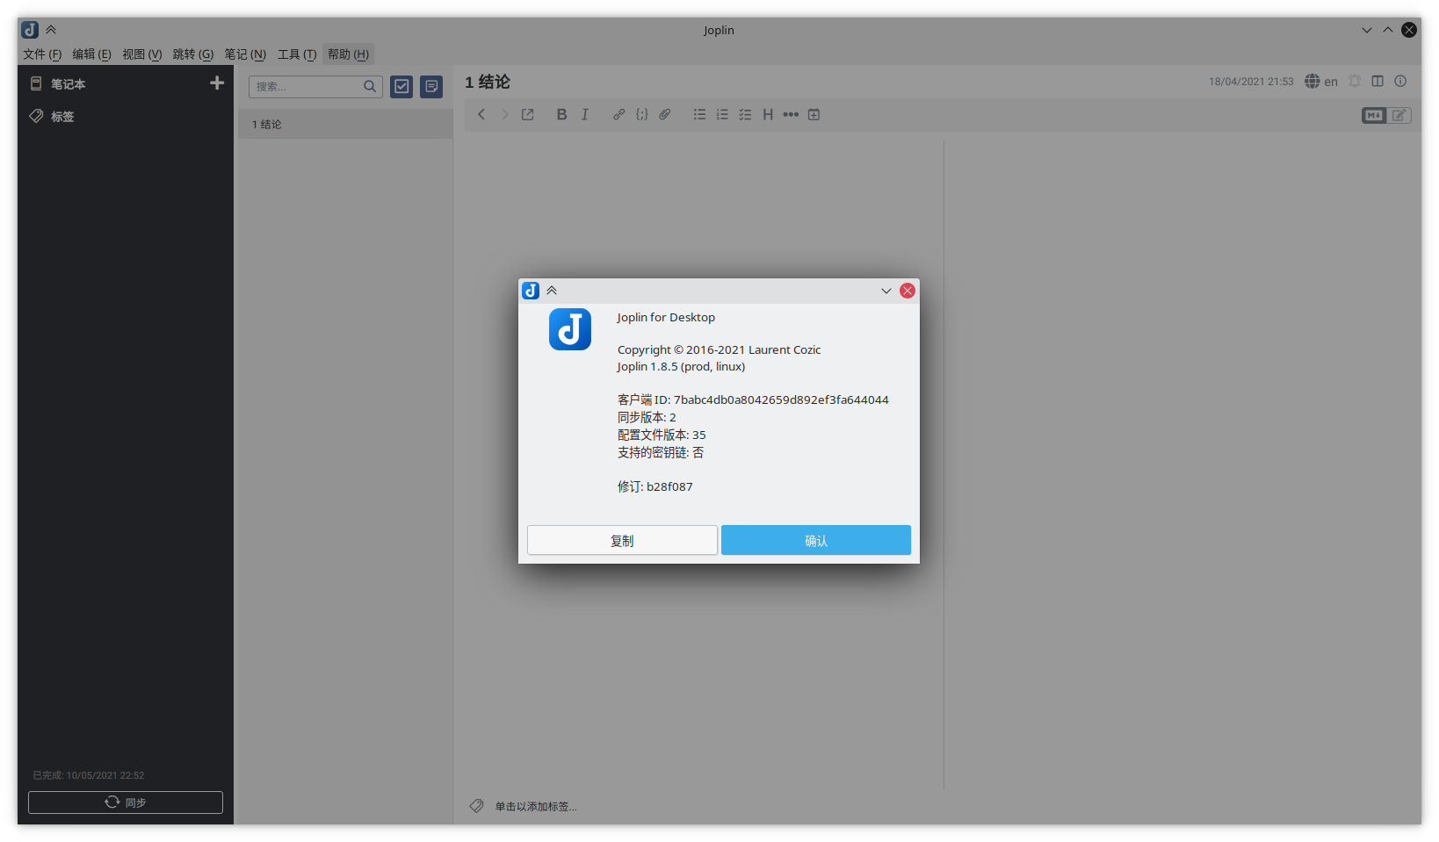This screenshot has width=1439, height=842.
Task: Insert a checkbox list
Action: click(x=745, y=114)
